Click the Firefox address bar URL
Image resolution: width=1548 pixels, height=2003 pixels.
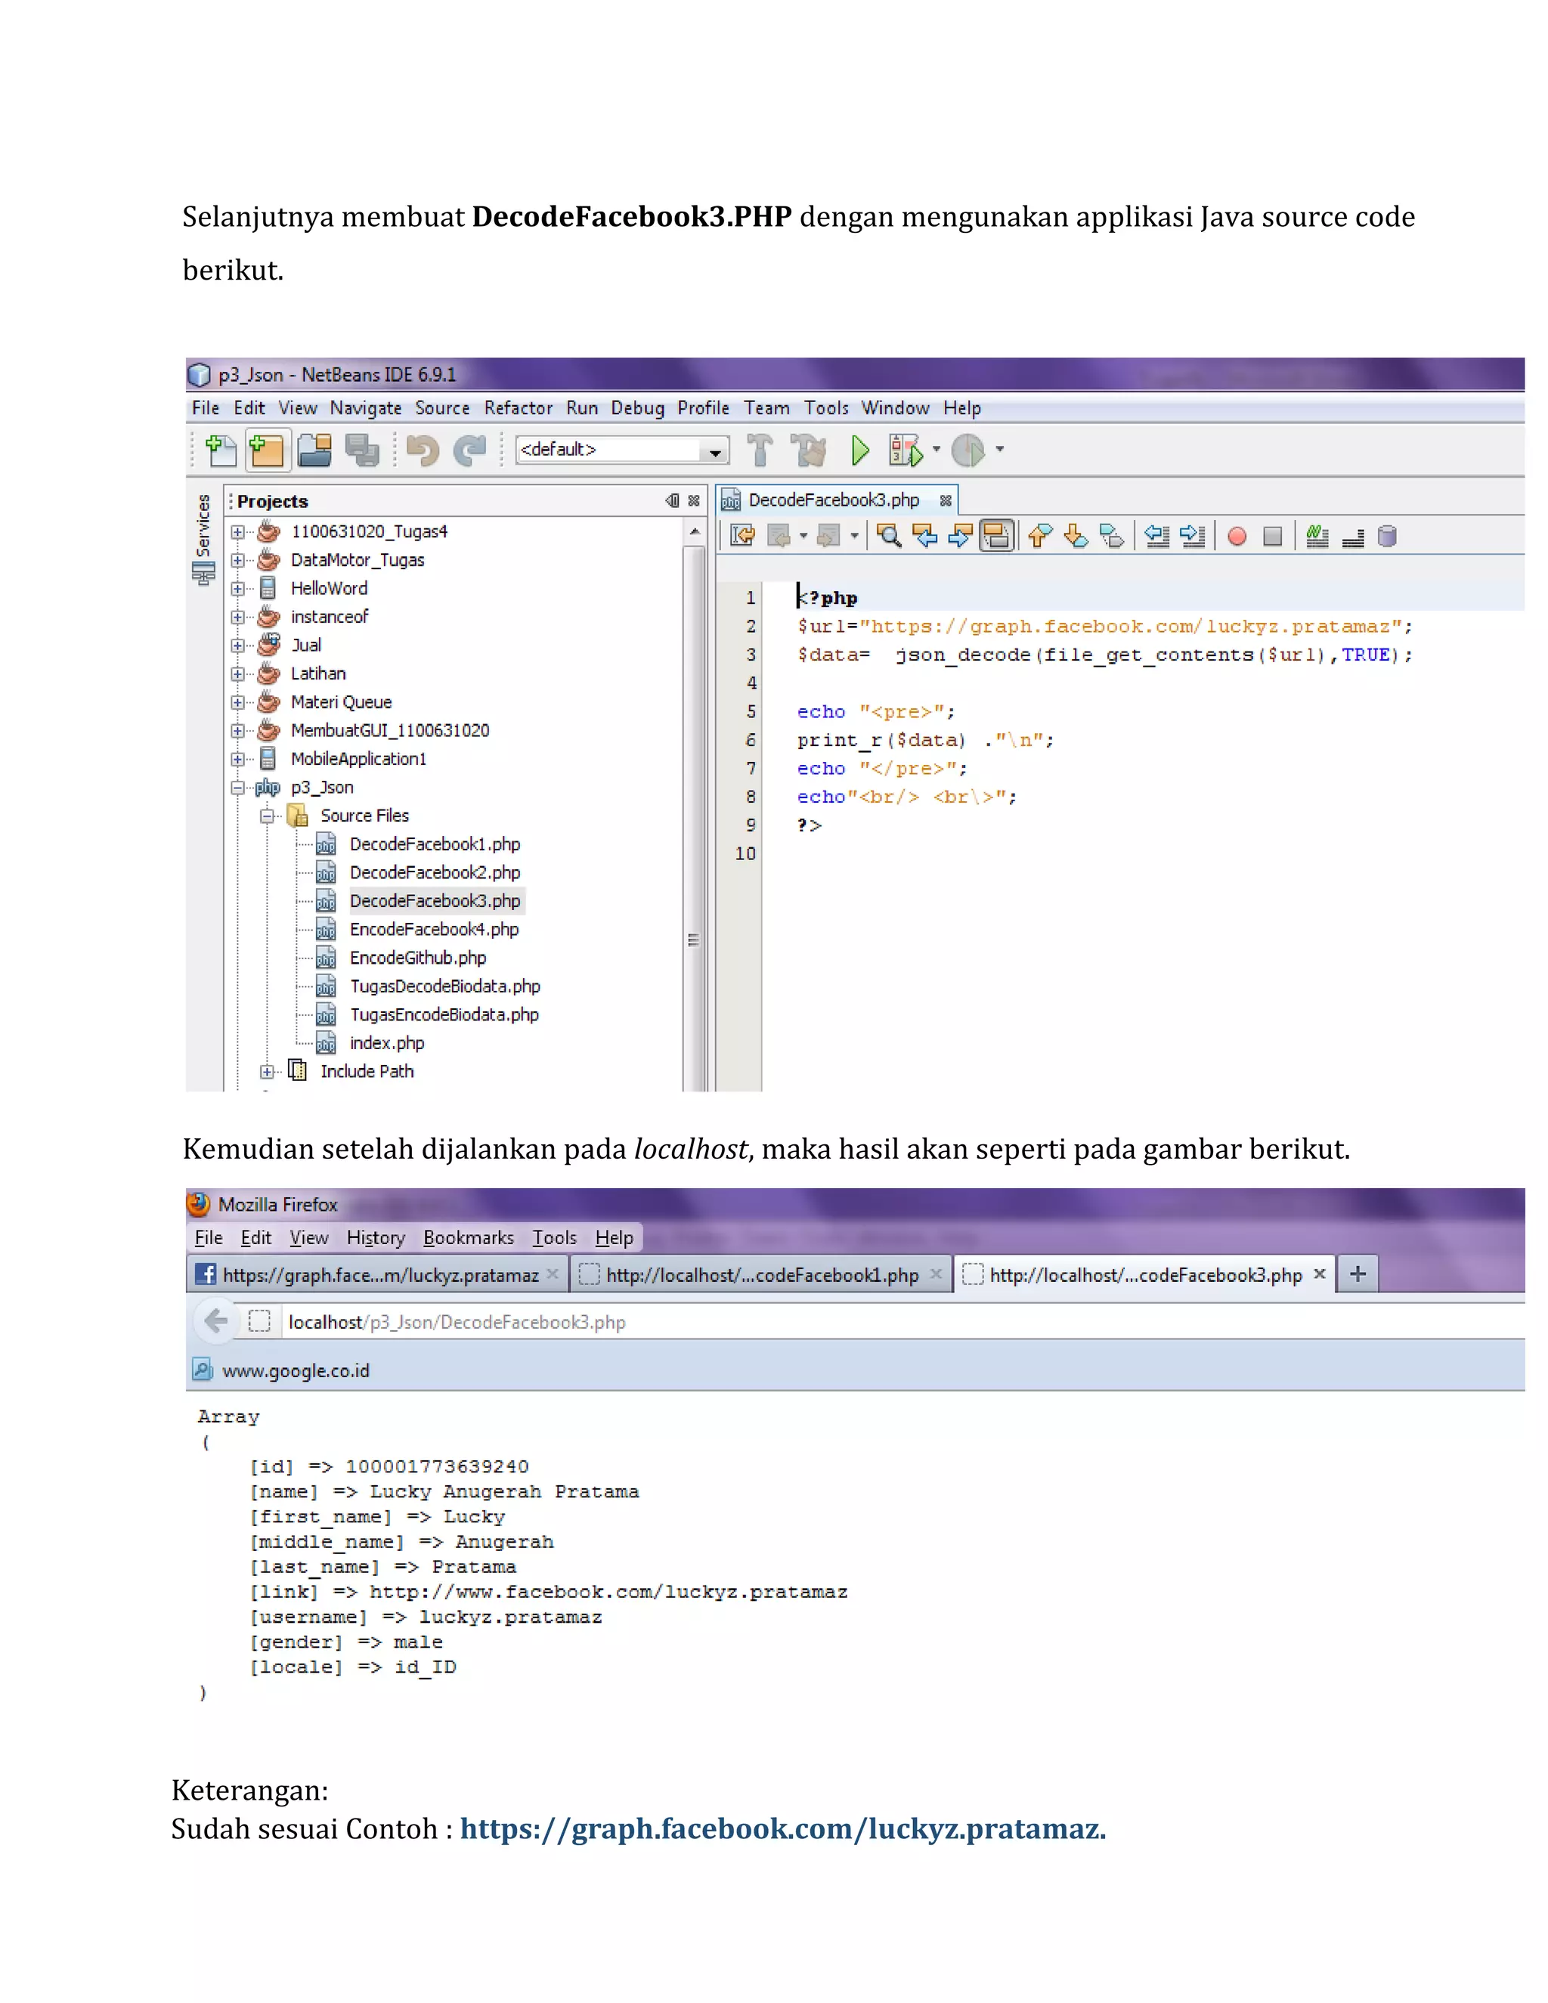(457, 1323)
